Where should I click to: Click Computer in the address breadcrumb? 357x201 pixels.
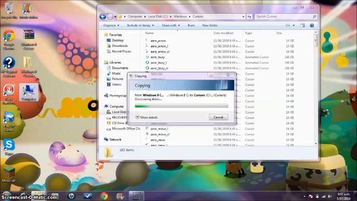point(135,17)
